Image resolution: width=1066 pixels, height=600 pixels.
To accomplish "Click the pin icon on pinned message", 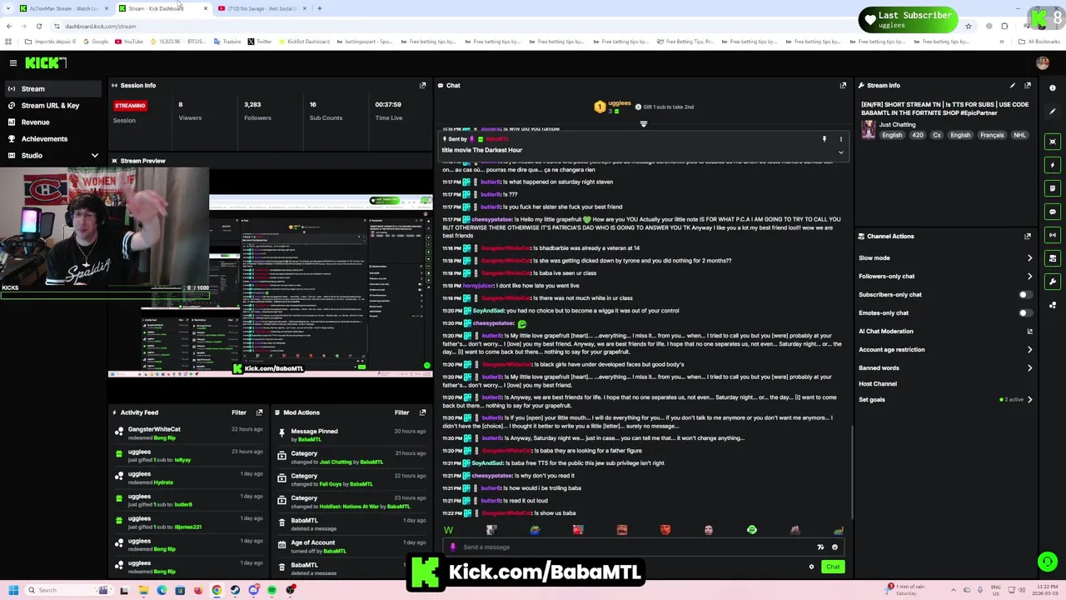I will point(824,139).
